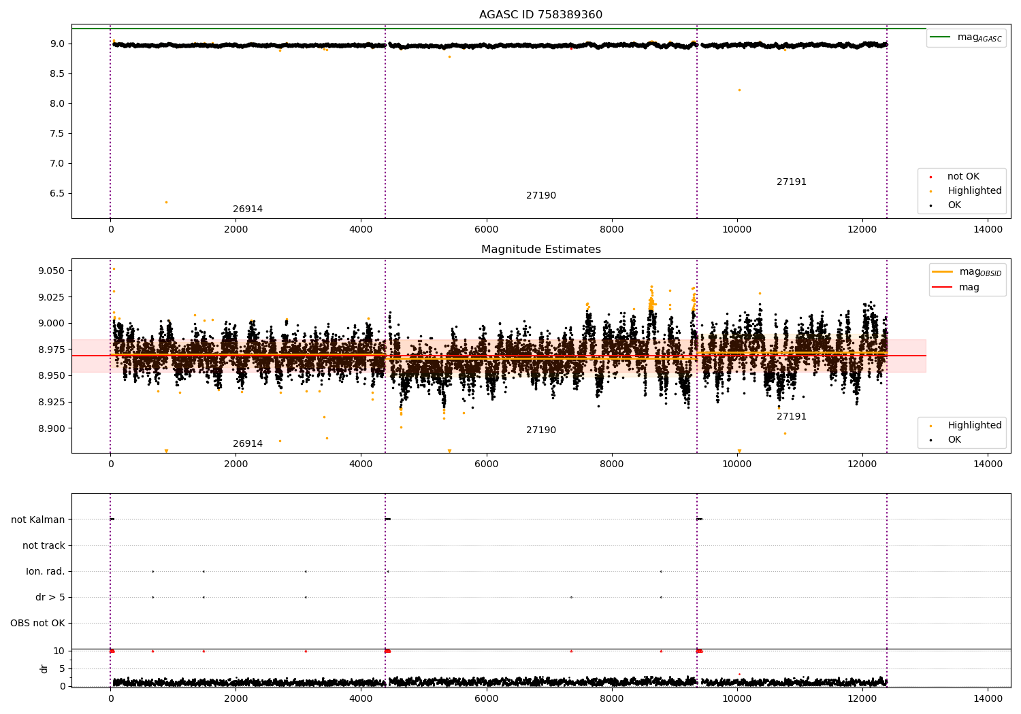Click the 8.5 y-axis tick label
This screenshot has width=1021, height=714.
pyautogui.click(x=57, y=73)
